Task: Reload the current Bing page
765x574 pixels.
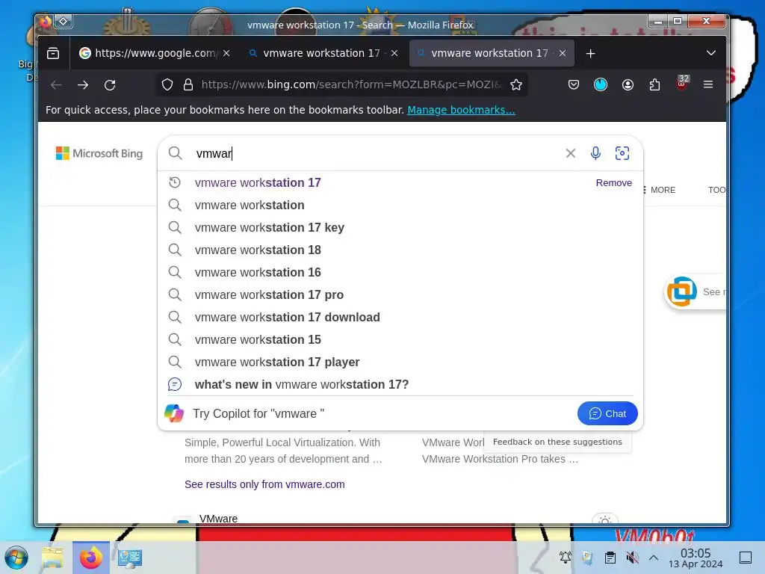Action: tap(110, 85)
